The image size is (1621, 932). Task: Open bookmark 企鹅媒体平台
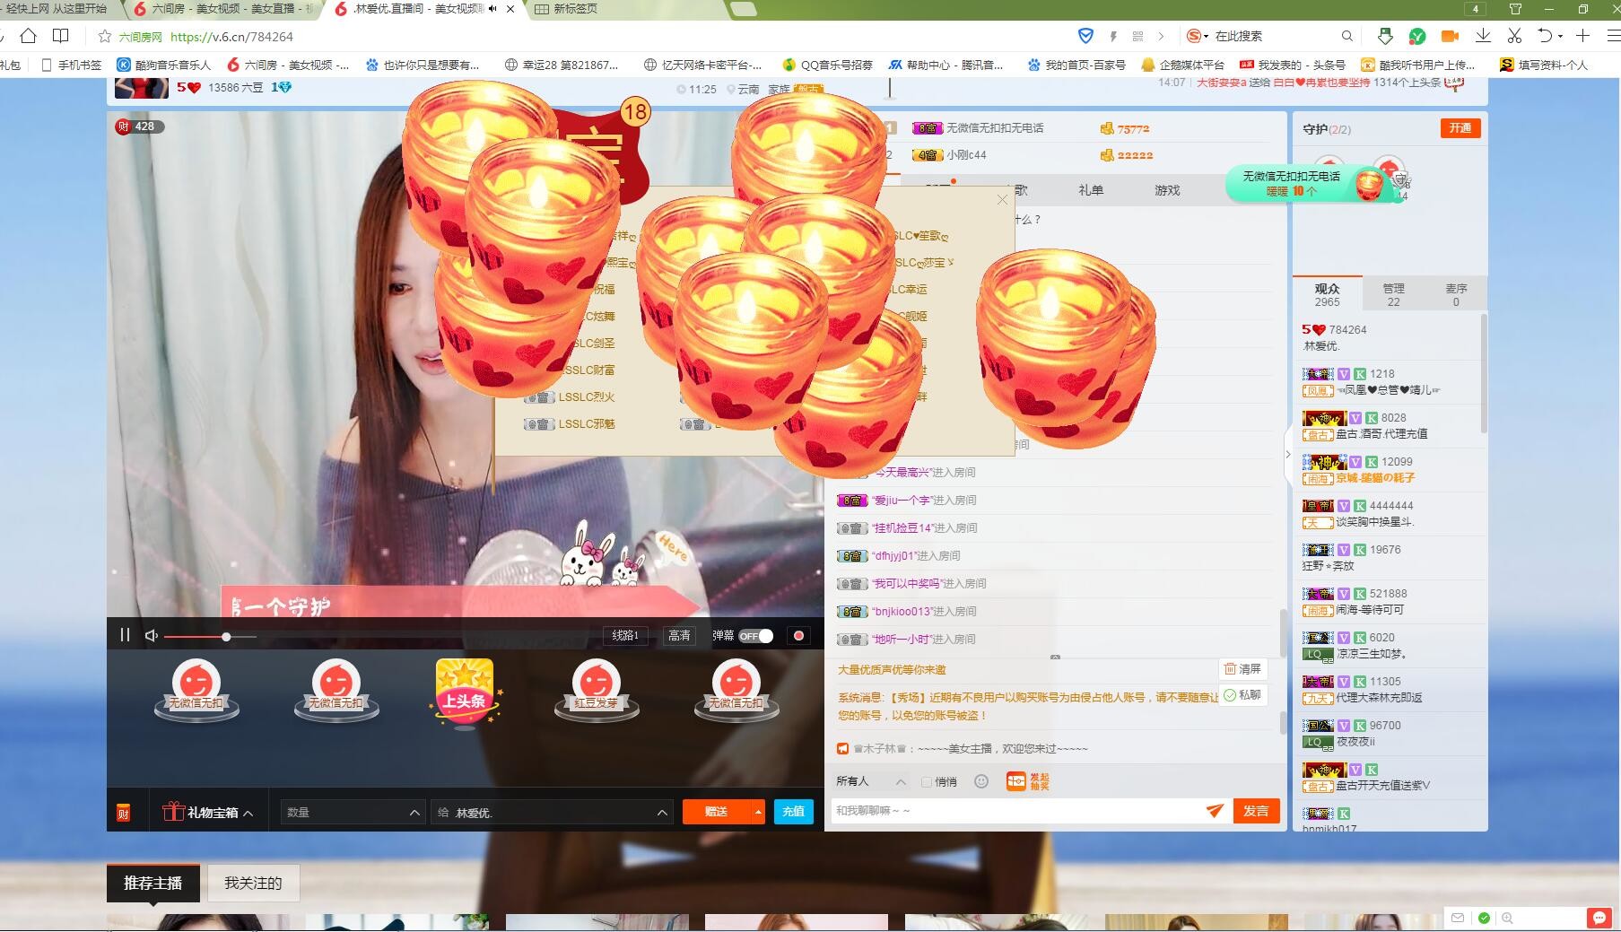pyautogui.click(x=1182, y=65)
